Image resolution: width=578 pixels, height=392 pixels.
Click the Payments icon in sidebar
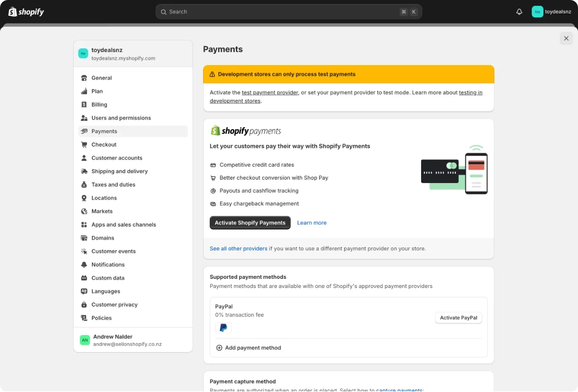pyautogui.click(x=84, y=131)
